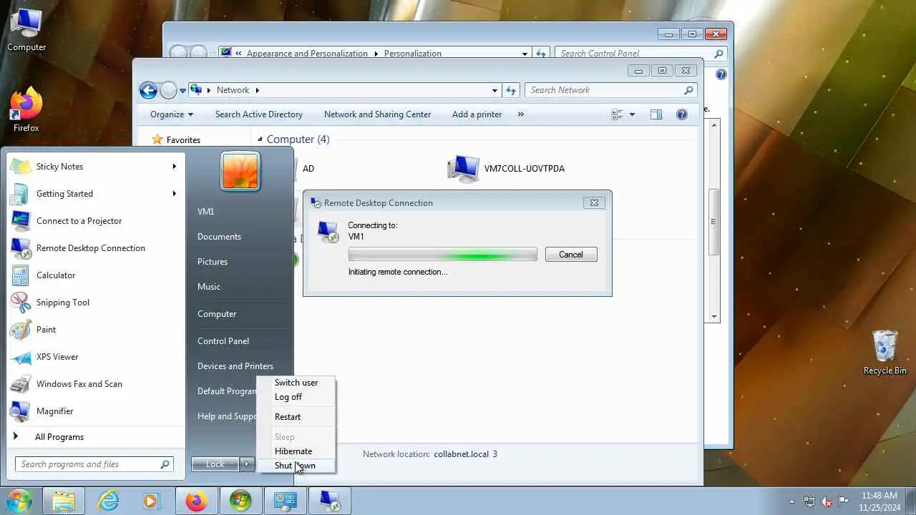Click the Remote Desktop Connection taskbar button
Screen dimensions: 916x515
(x=330, y=501)
